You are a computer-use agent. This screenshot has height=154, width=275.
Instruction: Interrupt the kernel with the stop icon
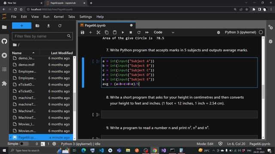131,33
